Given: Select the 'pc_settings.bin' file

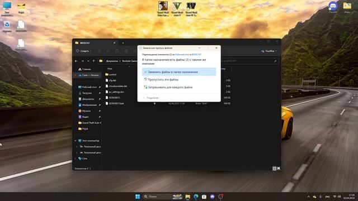Looking at the screenshot, I should coord(115,92).
